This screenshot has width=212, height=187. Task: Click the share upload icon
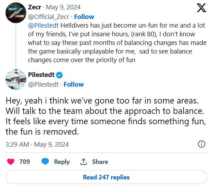(x=83, y=161)
